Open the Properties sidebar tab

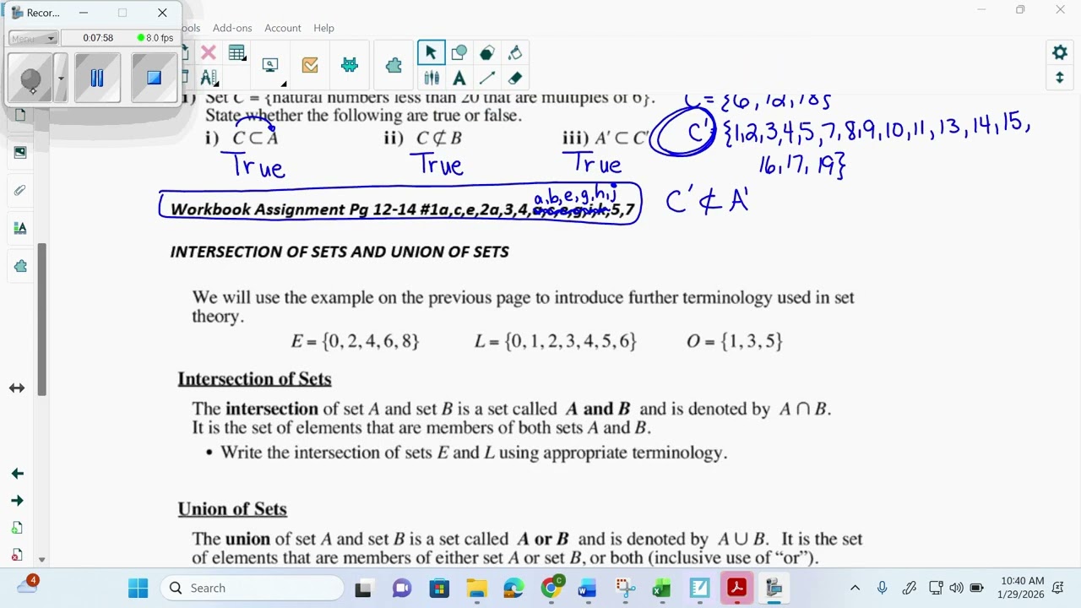(20, 228)
